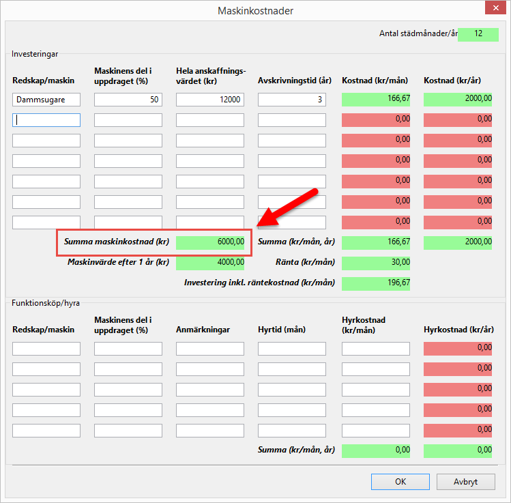Click the first Funktionsköp machine share percent field
This screenshot has width=511, height=503.
click(128, 349)
